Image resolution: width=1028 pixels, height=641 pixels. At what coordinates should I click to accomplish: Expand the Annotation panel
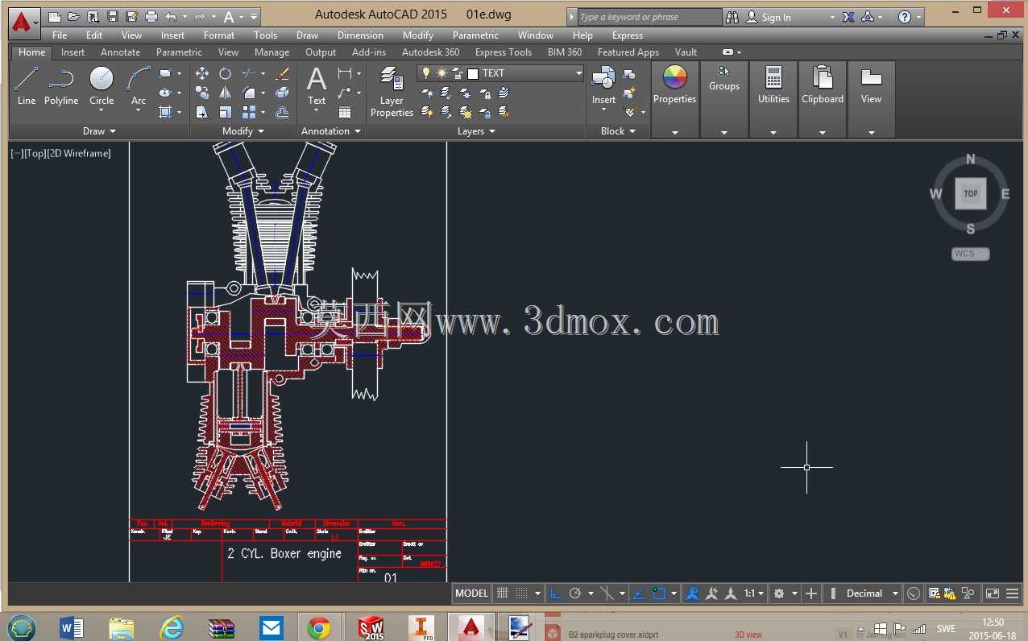331,131
